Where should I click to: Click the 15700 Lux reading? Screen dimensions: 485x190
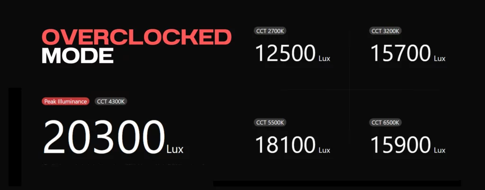[x=408, y=54]
